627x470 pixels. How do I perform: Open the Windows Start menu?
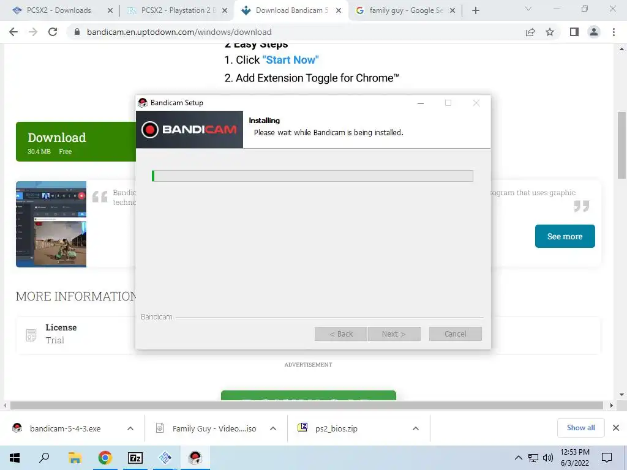(x=15, y=458)
